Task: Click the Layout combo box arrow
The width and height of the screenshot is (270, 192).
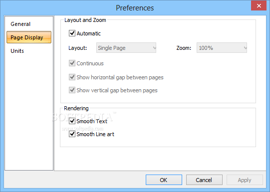Action: click(x=154, y=48)
